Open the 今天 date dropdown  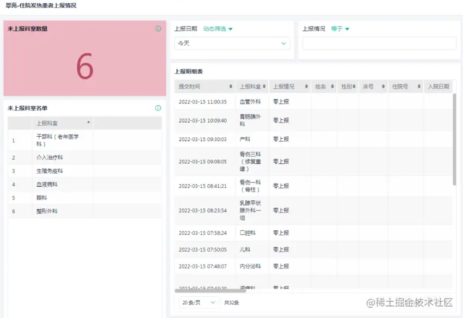click(x=232, y=43)
